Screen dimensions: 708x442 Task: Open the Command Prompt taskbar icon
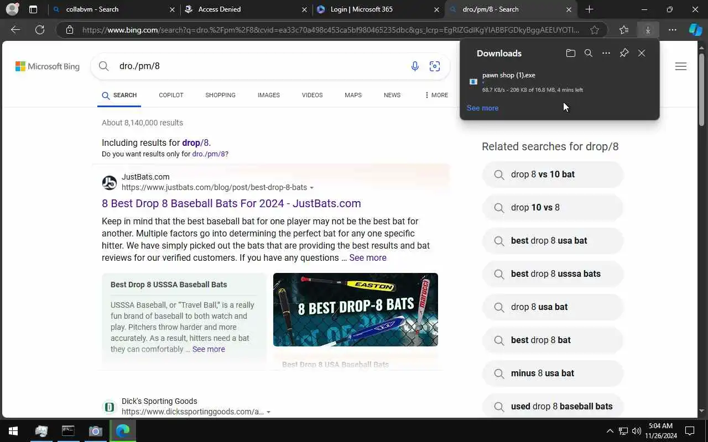click(x=68, y=430)
